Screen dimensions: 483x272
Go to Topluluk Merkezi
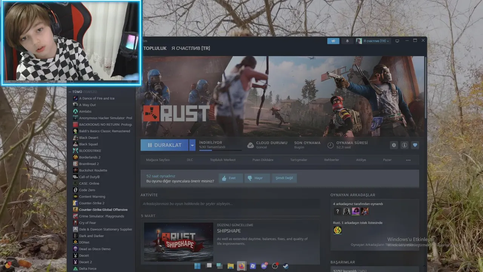223,160
